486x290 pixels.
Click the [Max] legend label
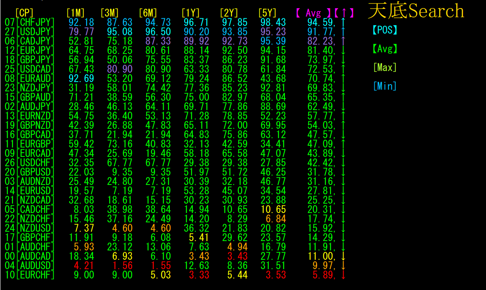click(385, 68)
